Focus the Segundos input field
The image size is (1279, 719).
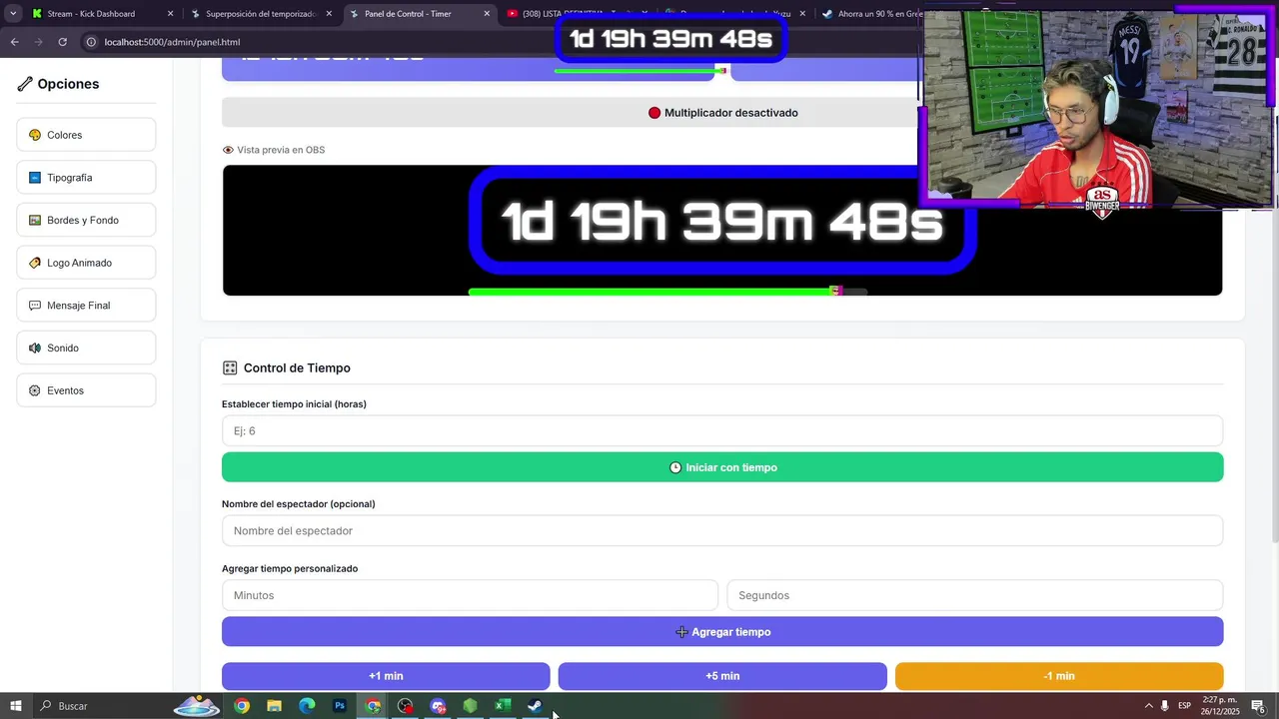tap(974, 595)
